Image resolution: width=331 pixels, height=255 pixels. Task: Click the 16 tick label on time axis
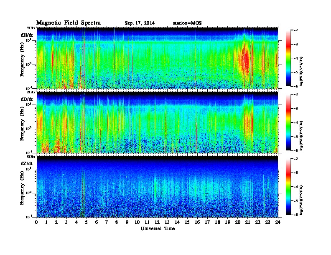(x=197, y=222)
